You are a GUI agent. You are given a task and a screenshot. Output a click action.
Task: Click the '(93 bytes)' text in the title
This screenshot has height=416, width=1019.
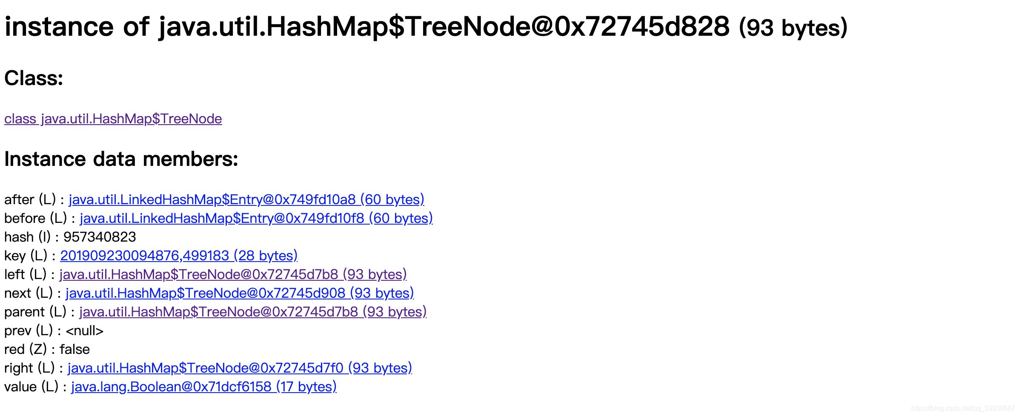[793, 28]
